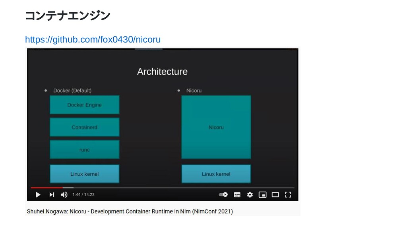
Task: Seek on the video progress bar
Action: (x=163, y=188)
